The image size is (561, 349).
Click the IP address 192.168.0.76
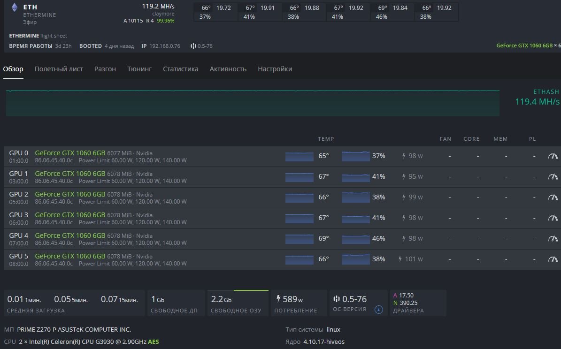(165, 46)
